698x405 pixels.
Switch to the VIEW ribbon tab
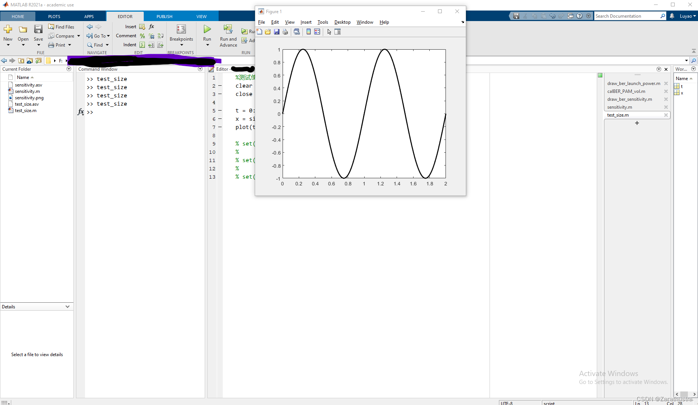point(202,16)
